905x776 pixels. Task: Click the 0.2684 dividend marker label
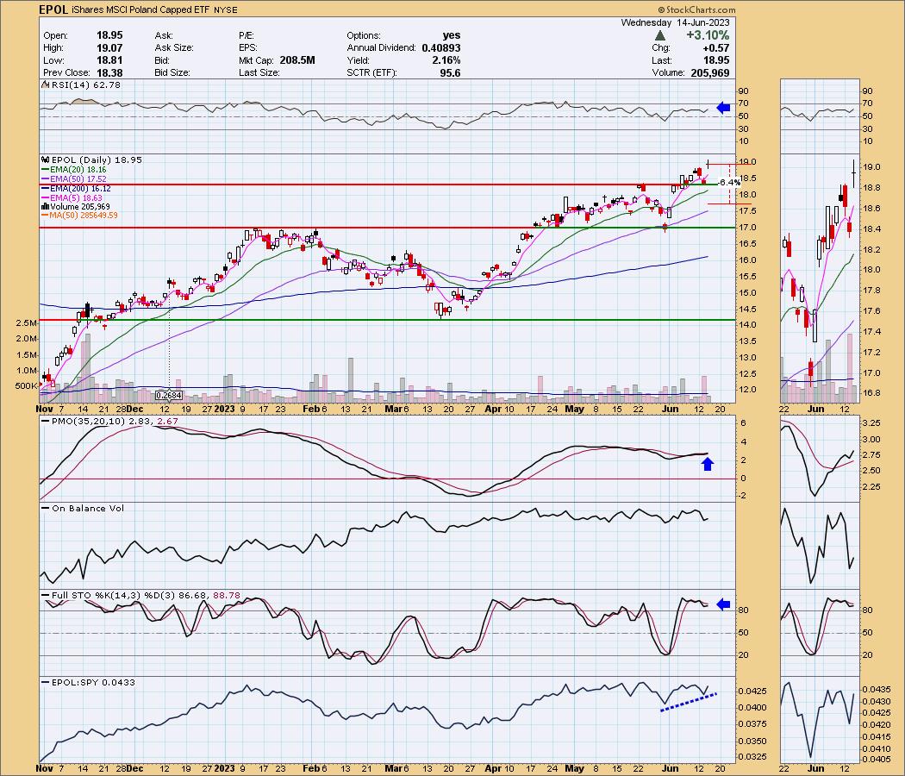coord(169,396)
